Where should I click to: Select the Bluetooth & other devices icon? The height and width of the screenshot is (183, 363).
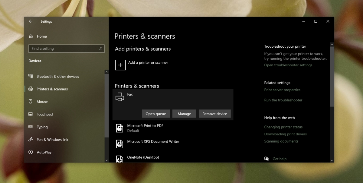[31, 76]
